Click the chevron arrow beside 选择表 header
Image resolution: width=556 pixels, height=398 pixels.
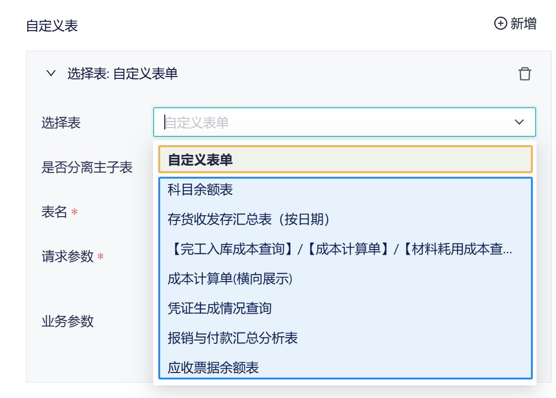tap(51, 74)
